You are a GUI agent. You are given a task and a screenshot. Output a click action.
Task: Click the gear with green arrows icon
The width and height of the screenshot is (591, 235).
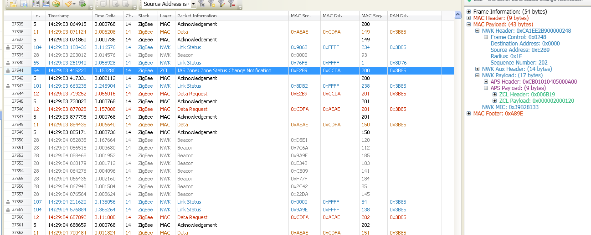click(x=82, y=4)
